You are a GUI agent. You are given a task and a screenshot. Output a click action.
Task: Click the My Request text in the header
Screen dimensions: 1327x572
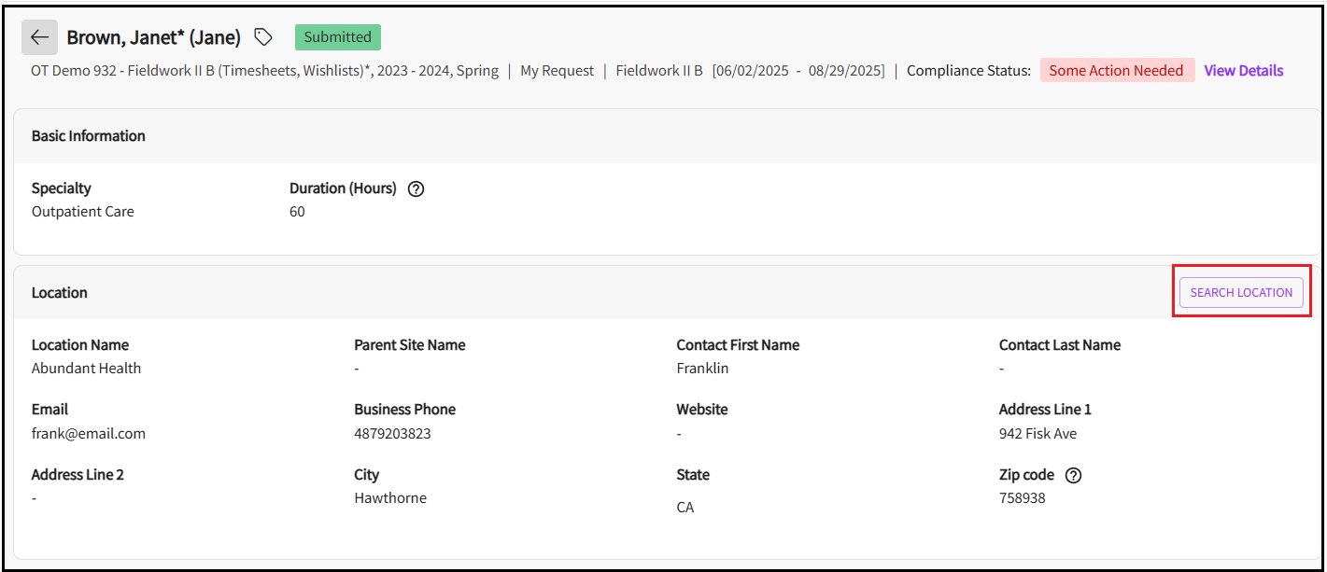pos(557,71)
